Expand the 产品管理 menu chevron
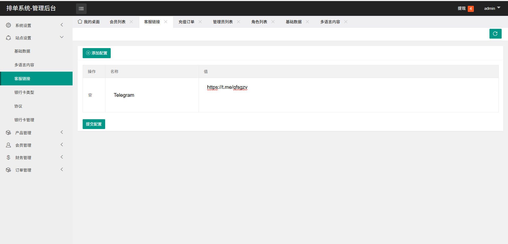 pyautogui.click(x=62, y=132)
